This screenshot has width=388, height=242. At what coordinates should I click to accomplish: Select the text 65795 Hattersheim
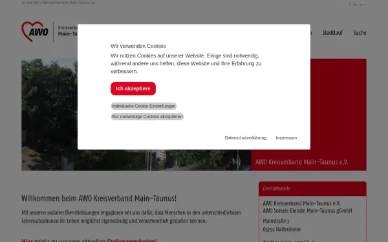[281, 229]
